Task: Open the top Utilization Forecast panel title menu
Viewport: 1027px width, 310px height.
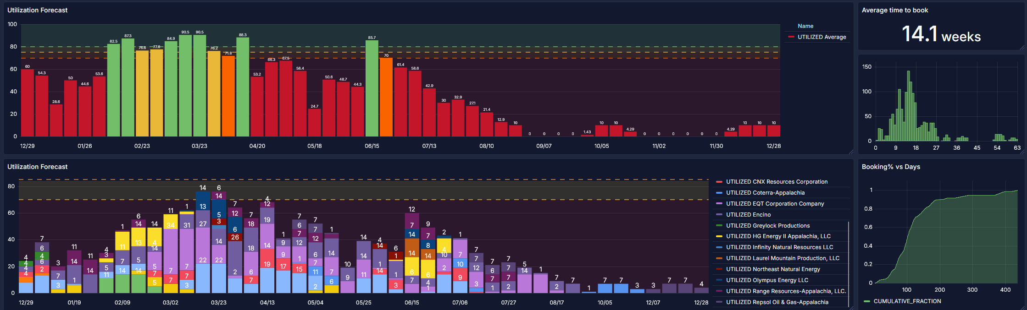Action: tap(38, 10)
